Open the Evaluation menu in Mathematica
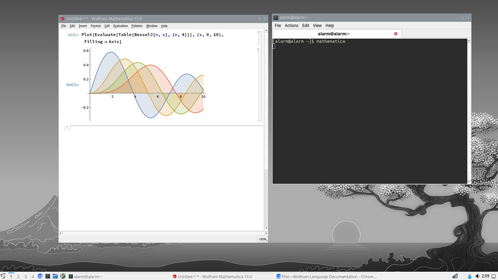 (x=120, y=26)
